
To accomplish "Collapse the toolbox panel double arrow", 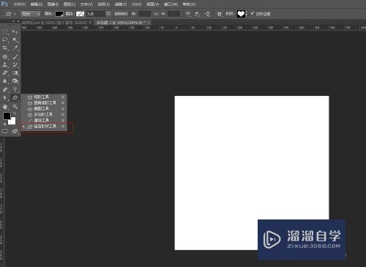I will [x=13, y=21].
